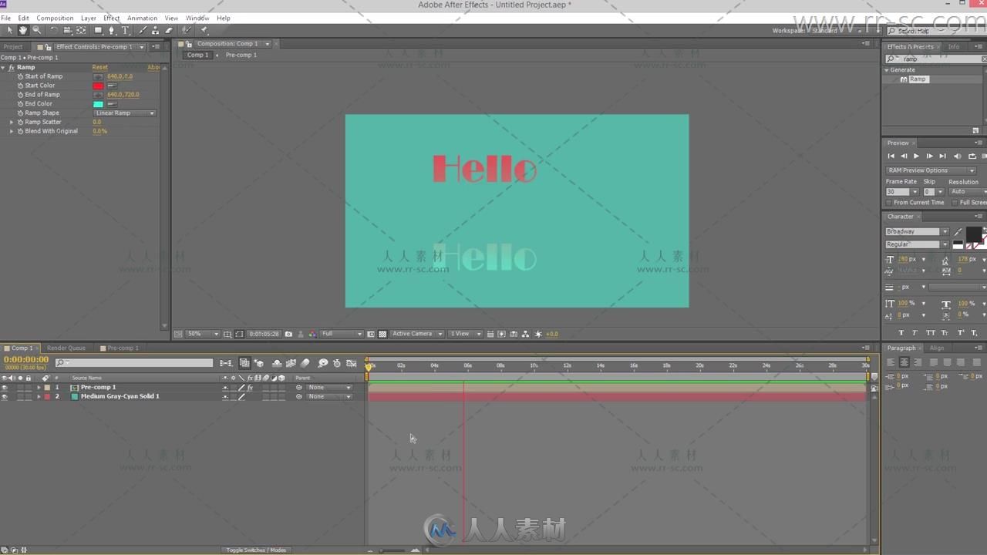This screenshot has width=987, height=555.
Task: Open the Ramp Shape Linear Ramp dropdown
Action: click(124, 113)
